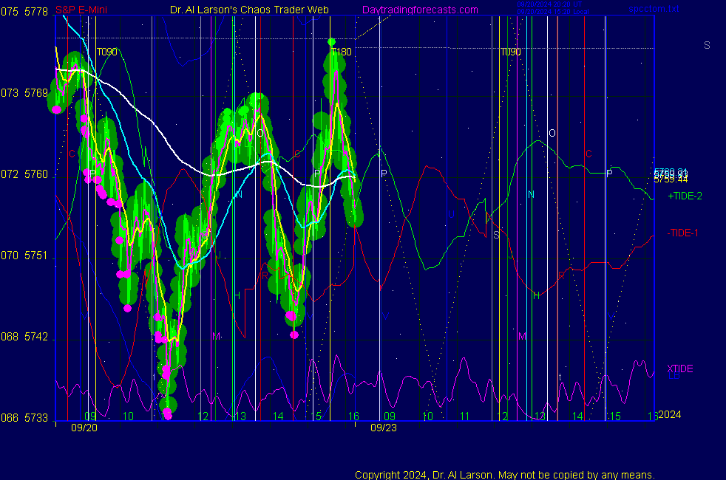The height and width of the screenshot is (480, 726).
Task: Click the yellow "5759.44" price readout
Action: pos(671,180)
